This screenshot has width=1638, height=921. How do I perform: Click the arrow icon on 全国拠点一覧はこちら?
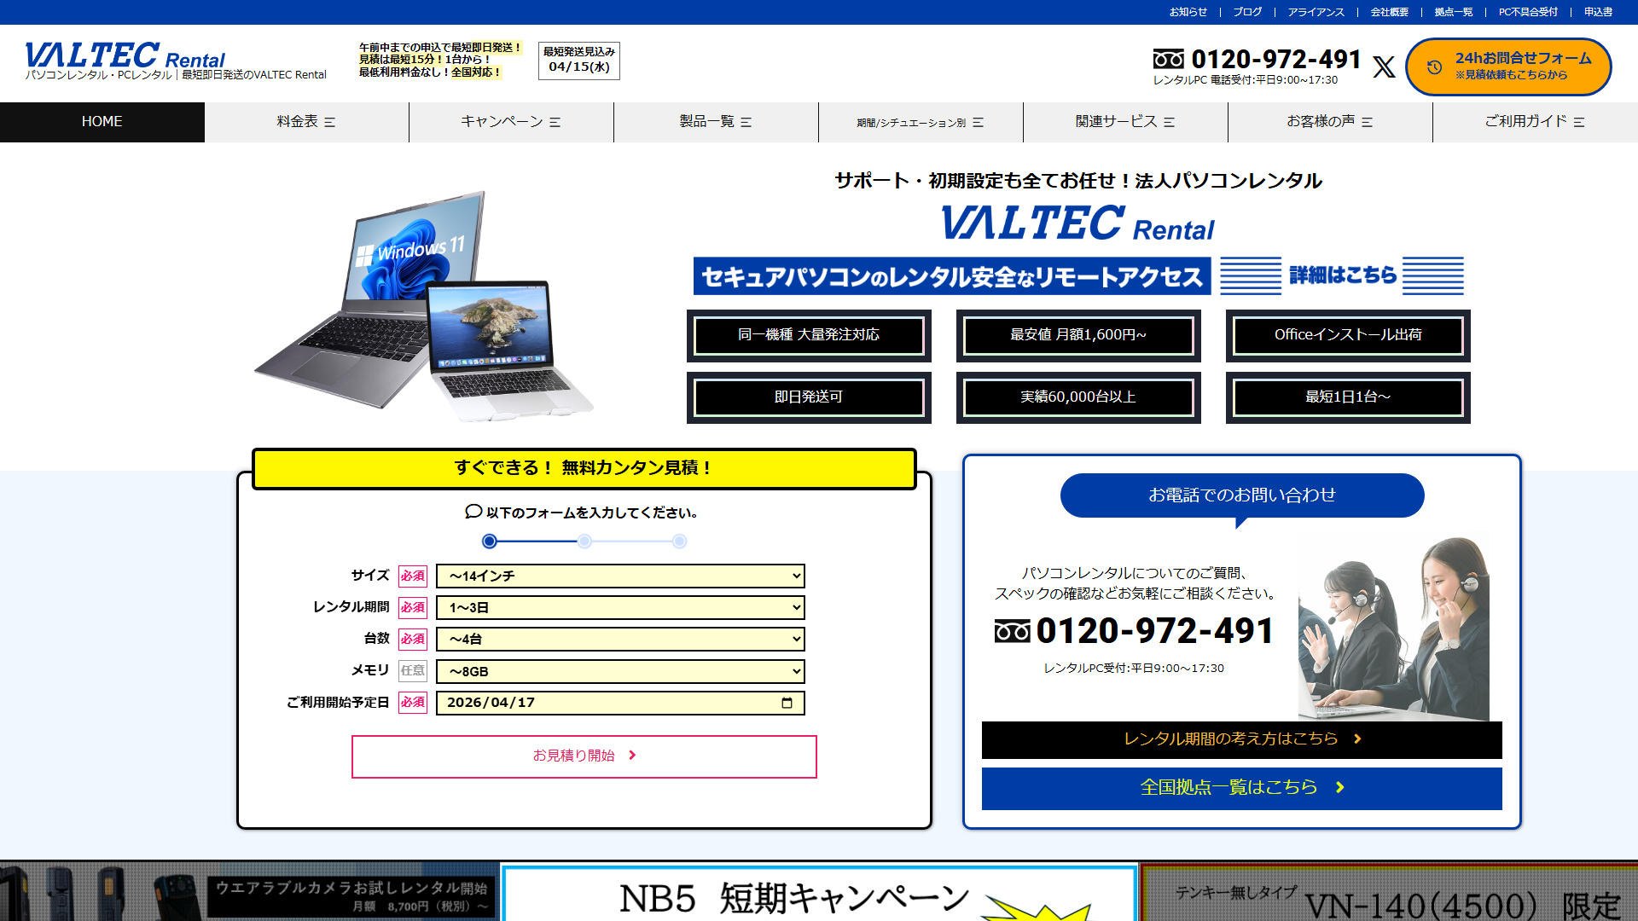(1340, 788)
